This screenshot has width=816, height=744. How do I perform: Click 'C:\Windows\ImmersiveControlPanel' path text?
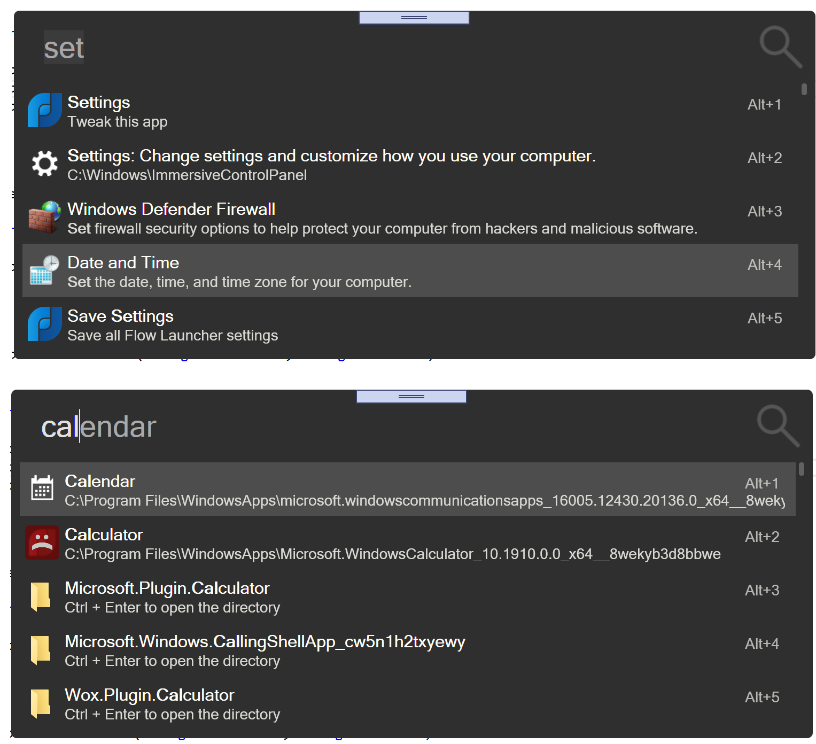tap(187, 175)
